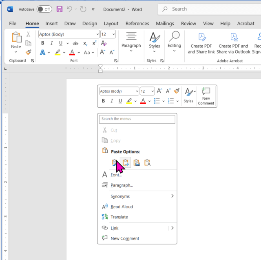261x260 pixels.
Task: Toggle Underline in the ribbon
Action: (x=61, y=43)
